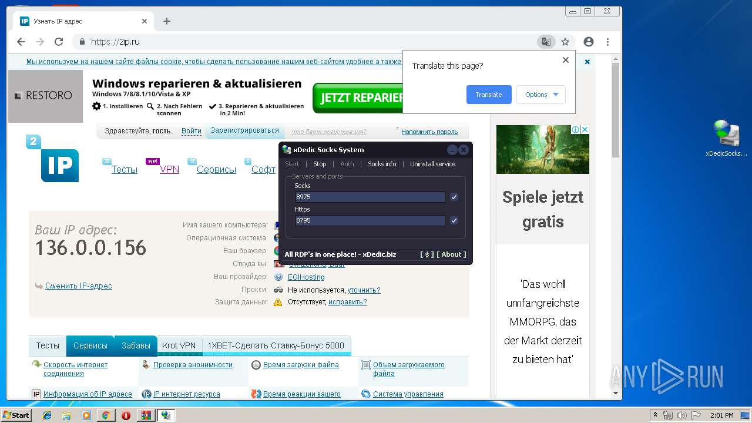Image resolution: width=752 pixels, height=423 pixels.
Task: Click the browser back arrow
Action: 21,42
